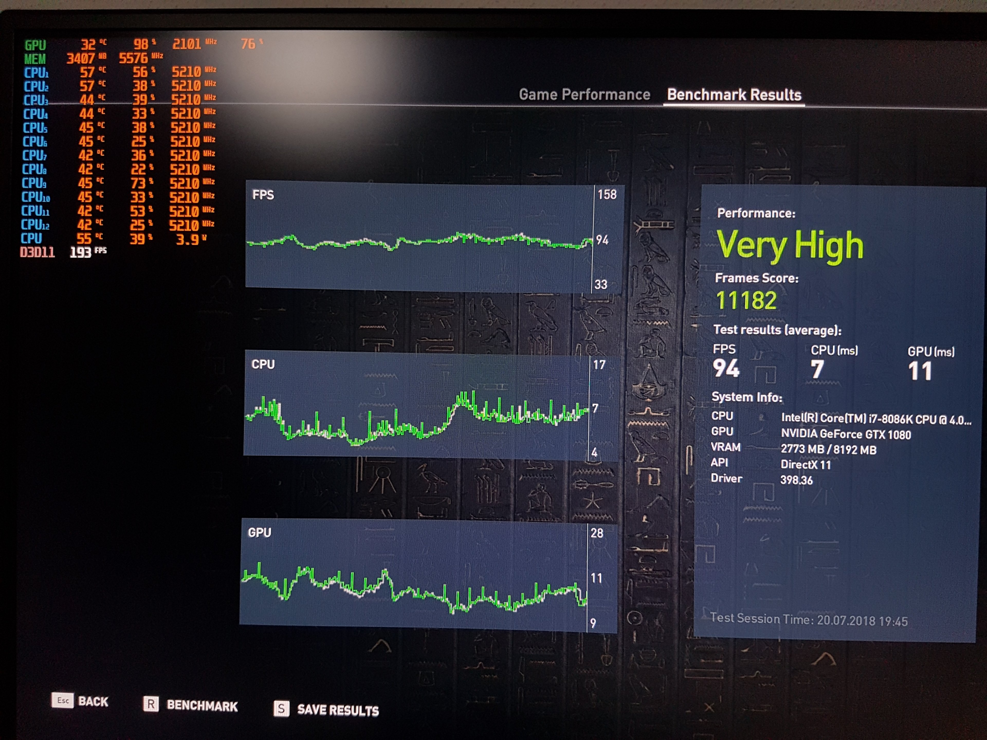Click SAVE RESULTS
This screenshot has height=740, width=987.
click(x=338, y=710)
